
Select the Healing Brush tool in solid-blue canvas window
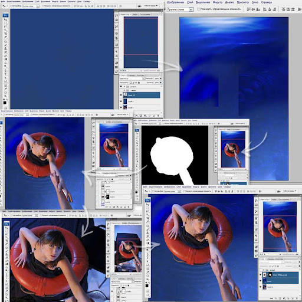[5, 41]
